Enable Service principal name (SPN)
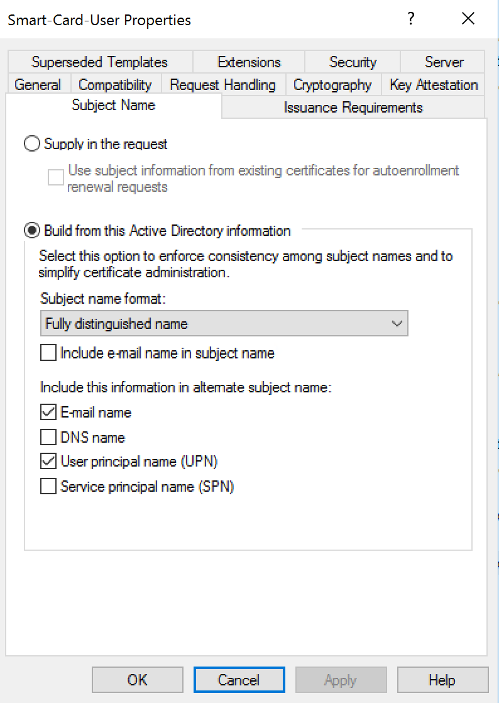499x703 pixels. [48, 486]
